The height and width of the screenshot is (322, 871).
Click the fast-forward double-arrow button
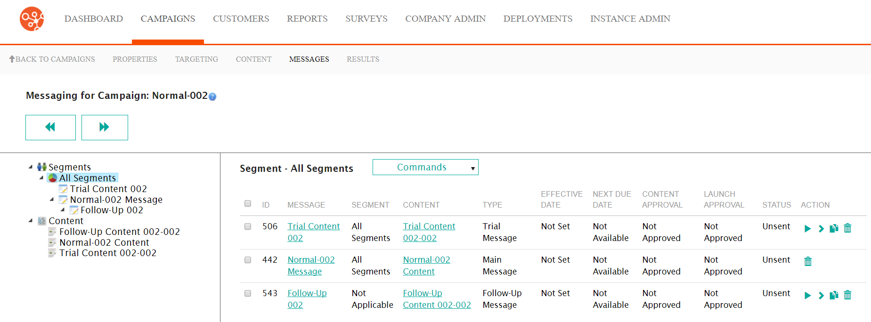tap(105, 128)
